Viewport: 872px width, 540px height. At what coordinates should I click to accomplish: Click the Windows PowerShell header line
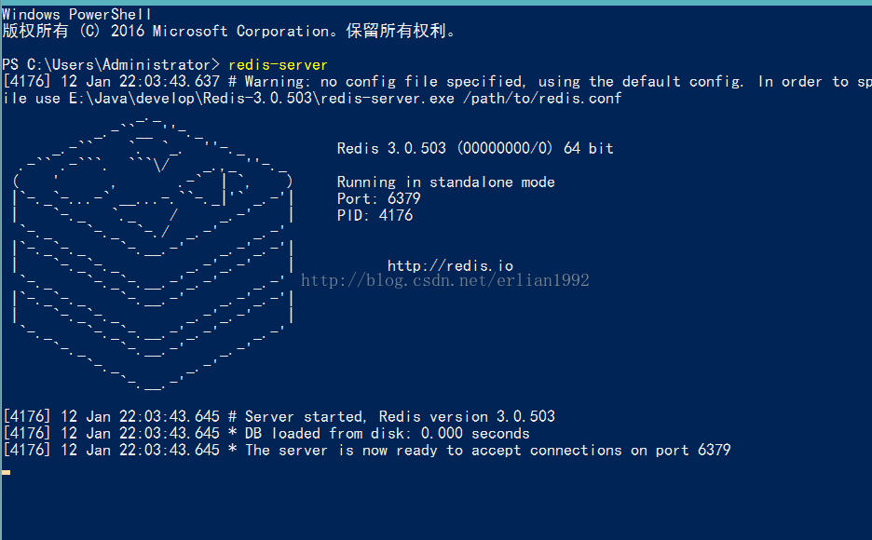coord(76,14)
